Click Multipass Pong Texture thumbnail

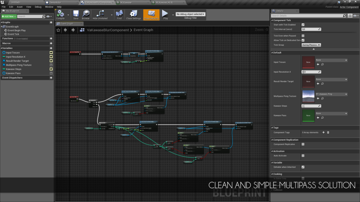(x=308, y=96)
